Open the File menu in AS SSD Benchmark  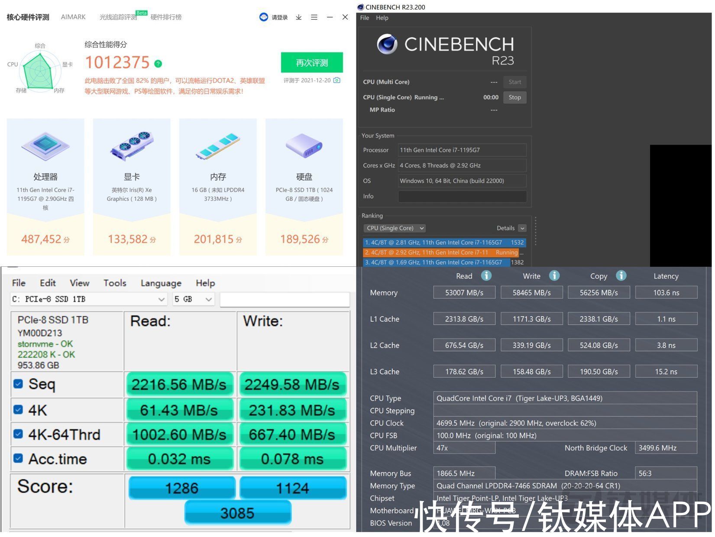pos(19,283)
